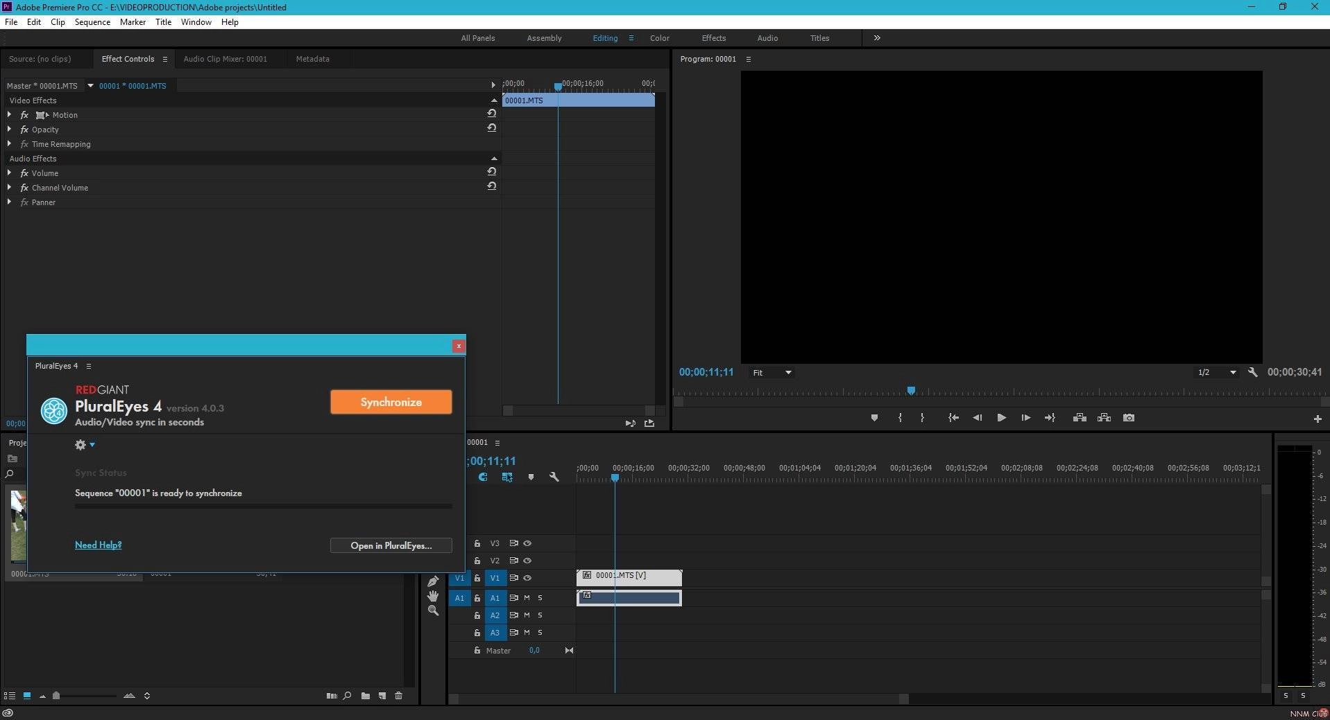Solo audio track A1
Viewport: 1330px width, 720px height.
540,597
